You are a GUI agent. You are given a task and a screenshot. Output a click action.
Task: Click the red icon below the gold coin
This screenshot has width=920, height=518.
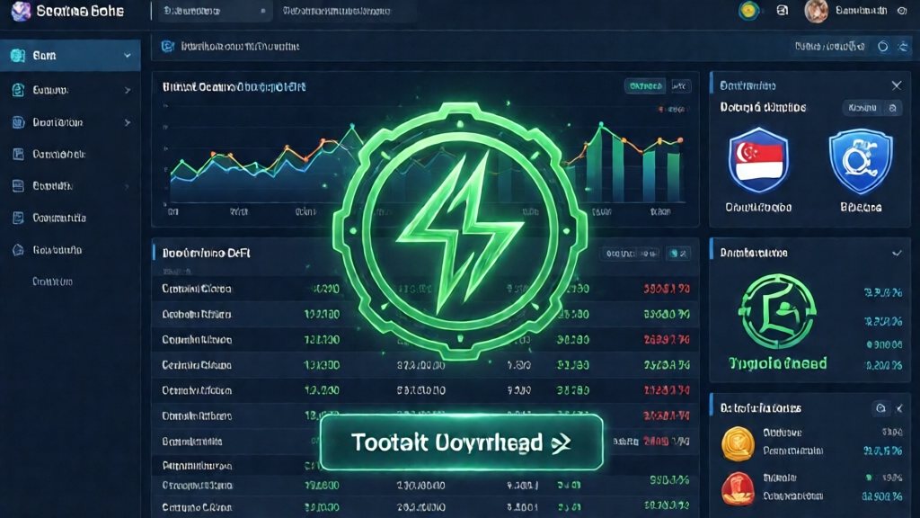coord(738,487)
